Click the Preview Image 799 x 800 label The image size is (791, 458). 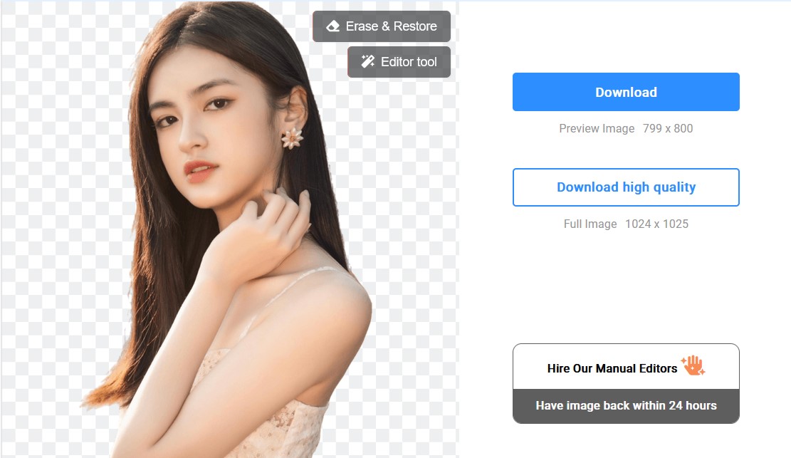coord(626,128)
